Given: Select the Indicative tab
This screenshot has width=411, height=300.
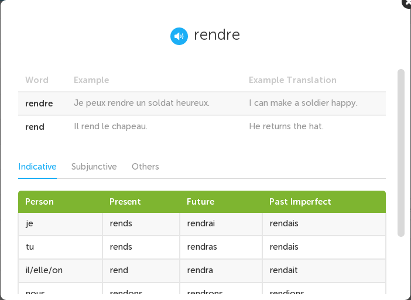Looking at the screenshot, I should (x=37, y=167).
